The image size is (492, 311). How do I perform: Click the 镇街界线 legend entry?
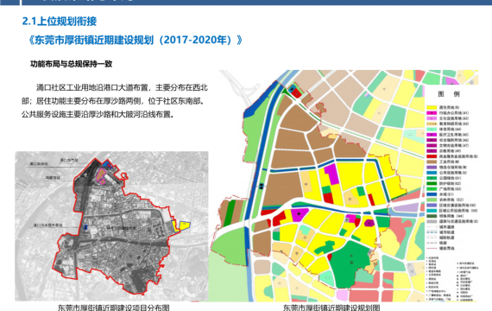(x=440, y=248)
